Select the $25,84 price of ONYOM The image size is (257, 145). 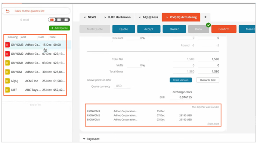pos(59,72)
